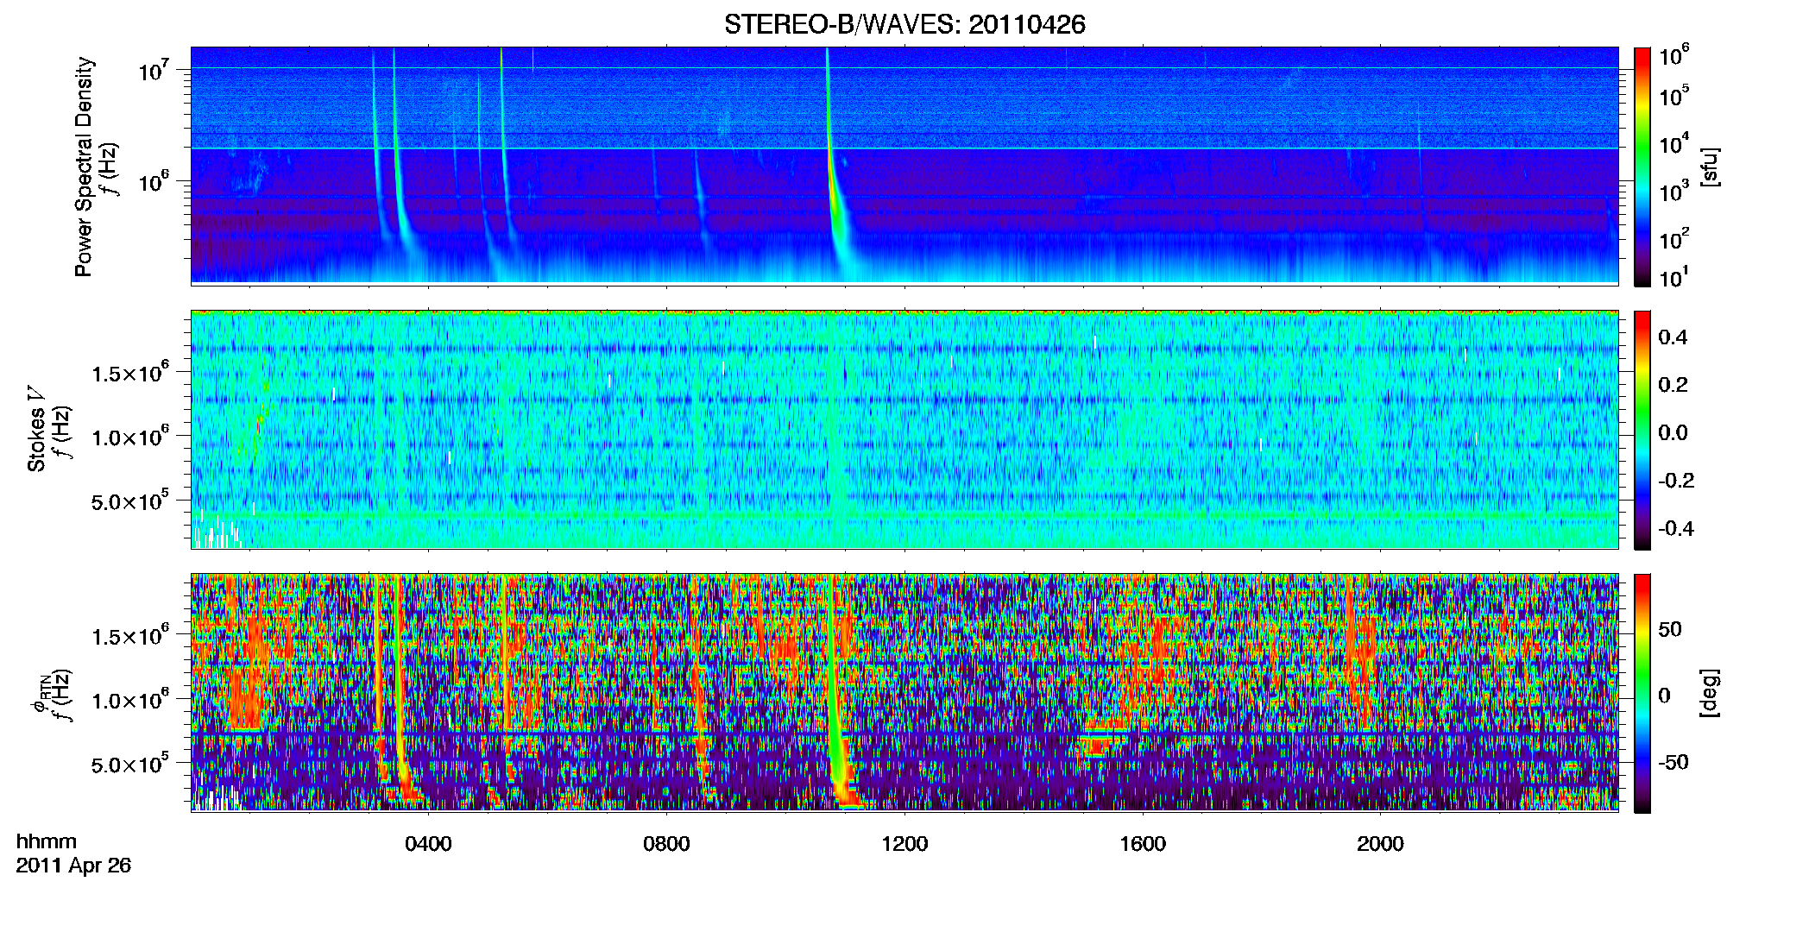
Task: Click the -0.4 label on Stokes V colorbar
Action: 1675,528
